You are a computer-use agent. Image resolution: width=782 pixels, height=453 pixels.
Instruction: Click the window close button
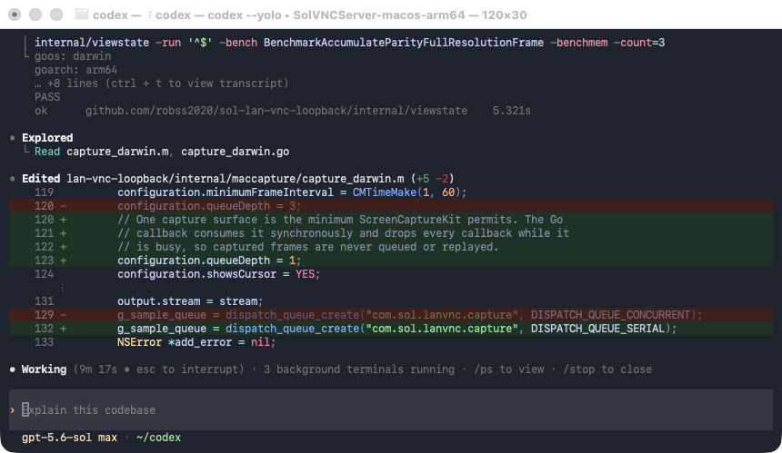point(15,15)
